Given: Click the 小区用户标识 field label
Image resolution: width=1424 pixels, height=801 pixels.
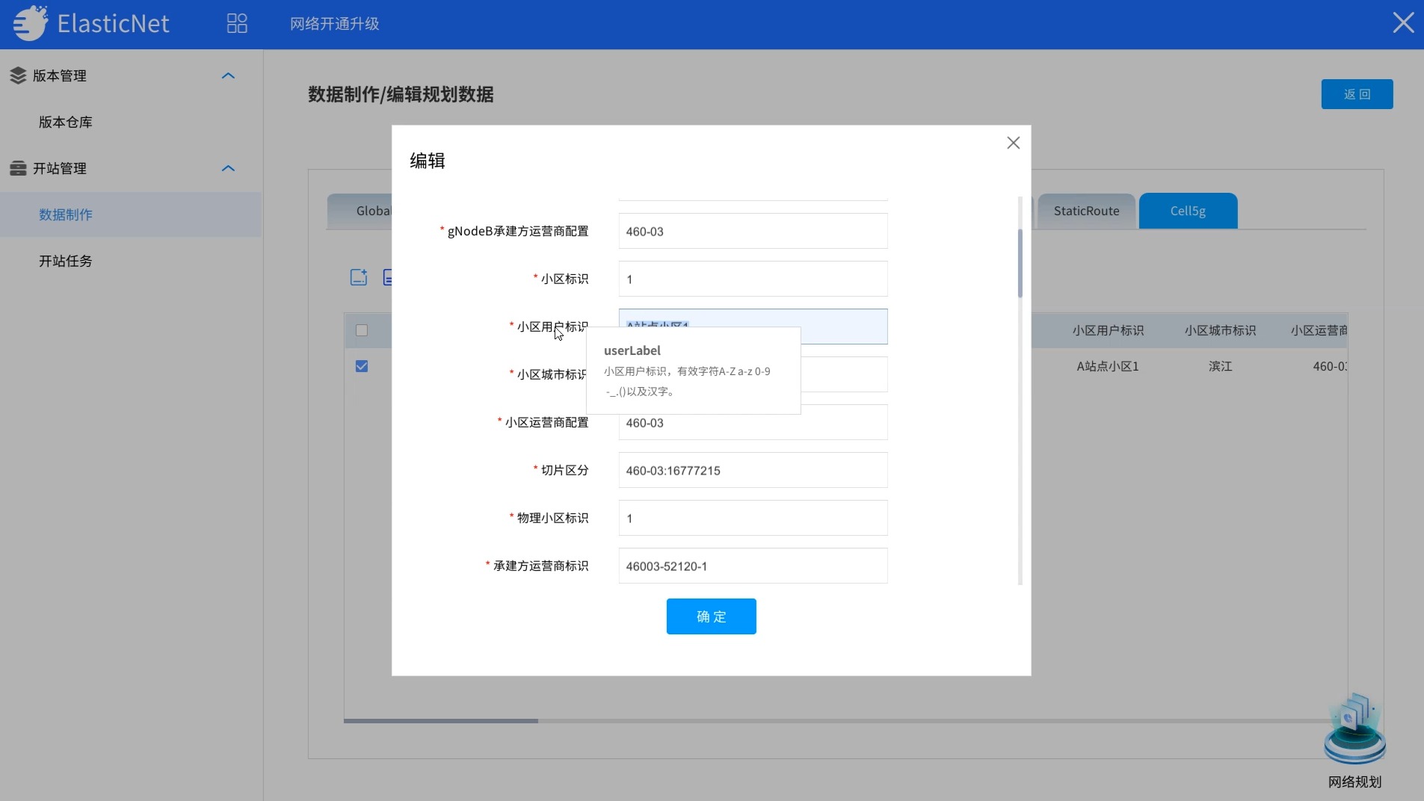Looking at the screenshot, I should [552, 327].
